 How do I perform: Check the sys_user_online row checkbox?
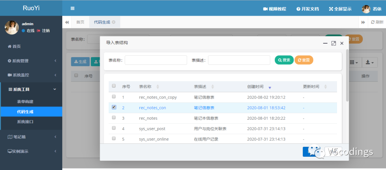[114, 139]
